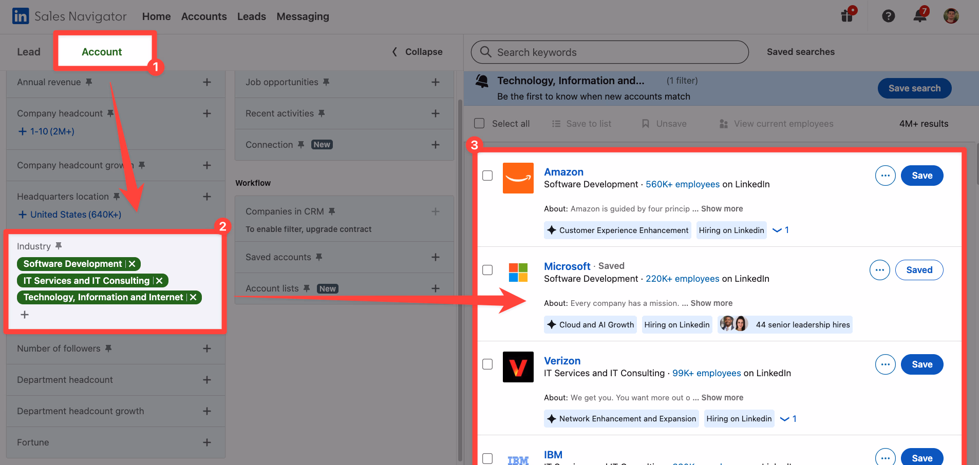Check the IBM result checkbox
Viewport: 979px width, 465px height.
pos(487,458)
